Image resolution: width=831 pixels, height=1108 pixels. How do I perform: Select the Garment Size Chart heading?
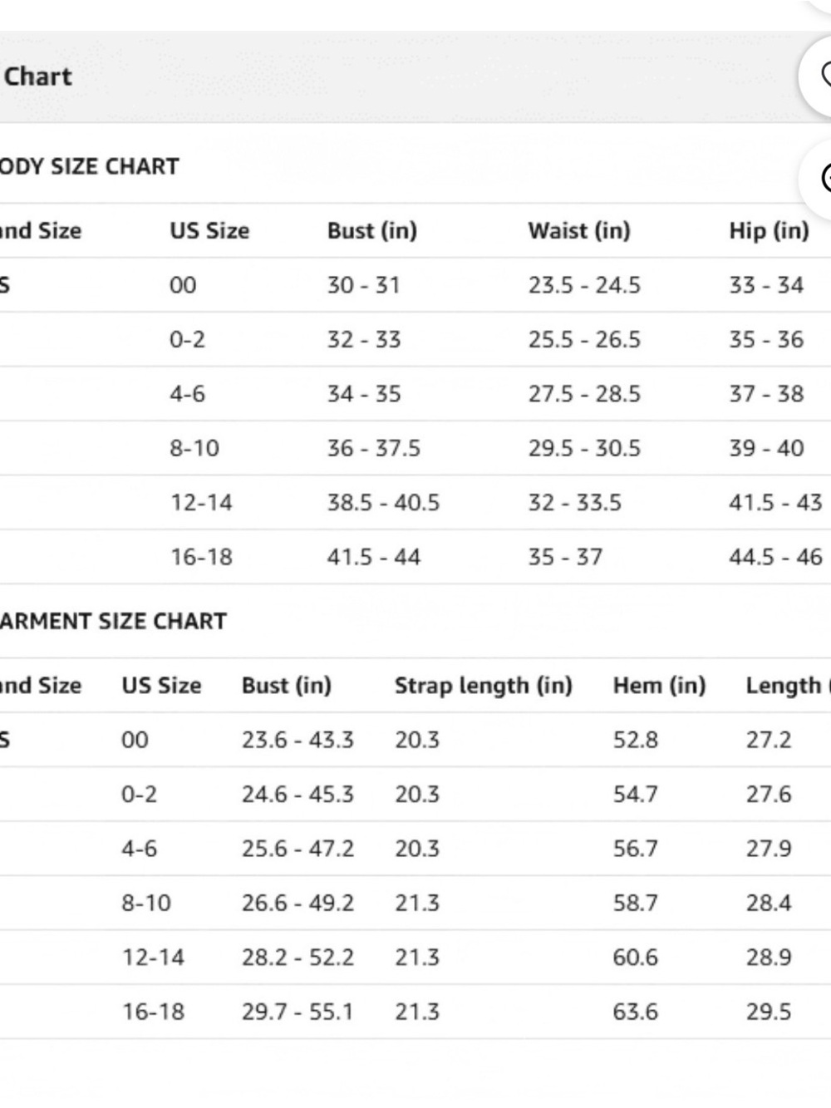(x=113, y=621)
